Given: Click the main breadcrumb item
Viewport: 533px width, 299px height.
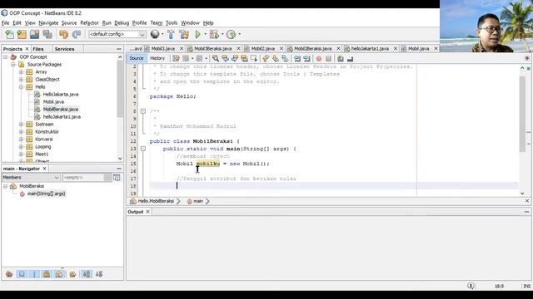Looking at the screenshot, I should [198, 201].
